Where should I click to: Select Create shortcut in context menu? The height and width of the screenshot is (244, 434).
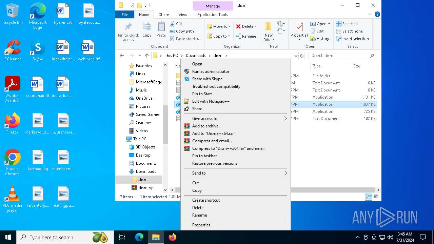[236, 200]
